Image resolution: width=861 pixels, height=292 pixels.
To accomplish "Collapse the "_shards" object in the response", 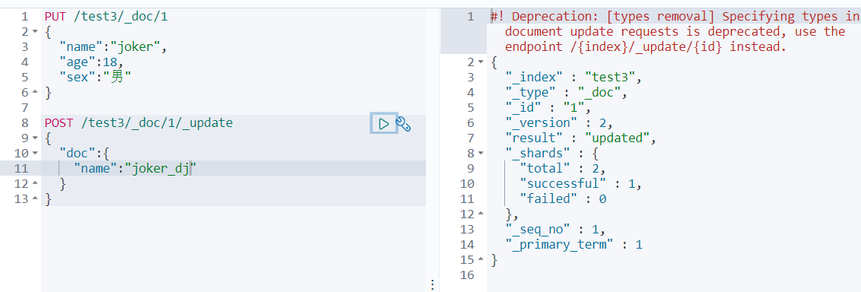I will (x=481, y=154).
